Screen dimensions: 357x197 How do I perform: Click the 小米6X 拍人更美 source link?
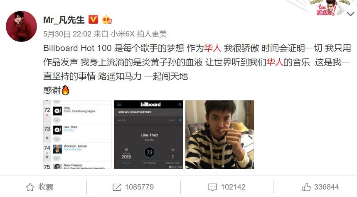139,34
